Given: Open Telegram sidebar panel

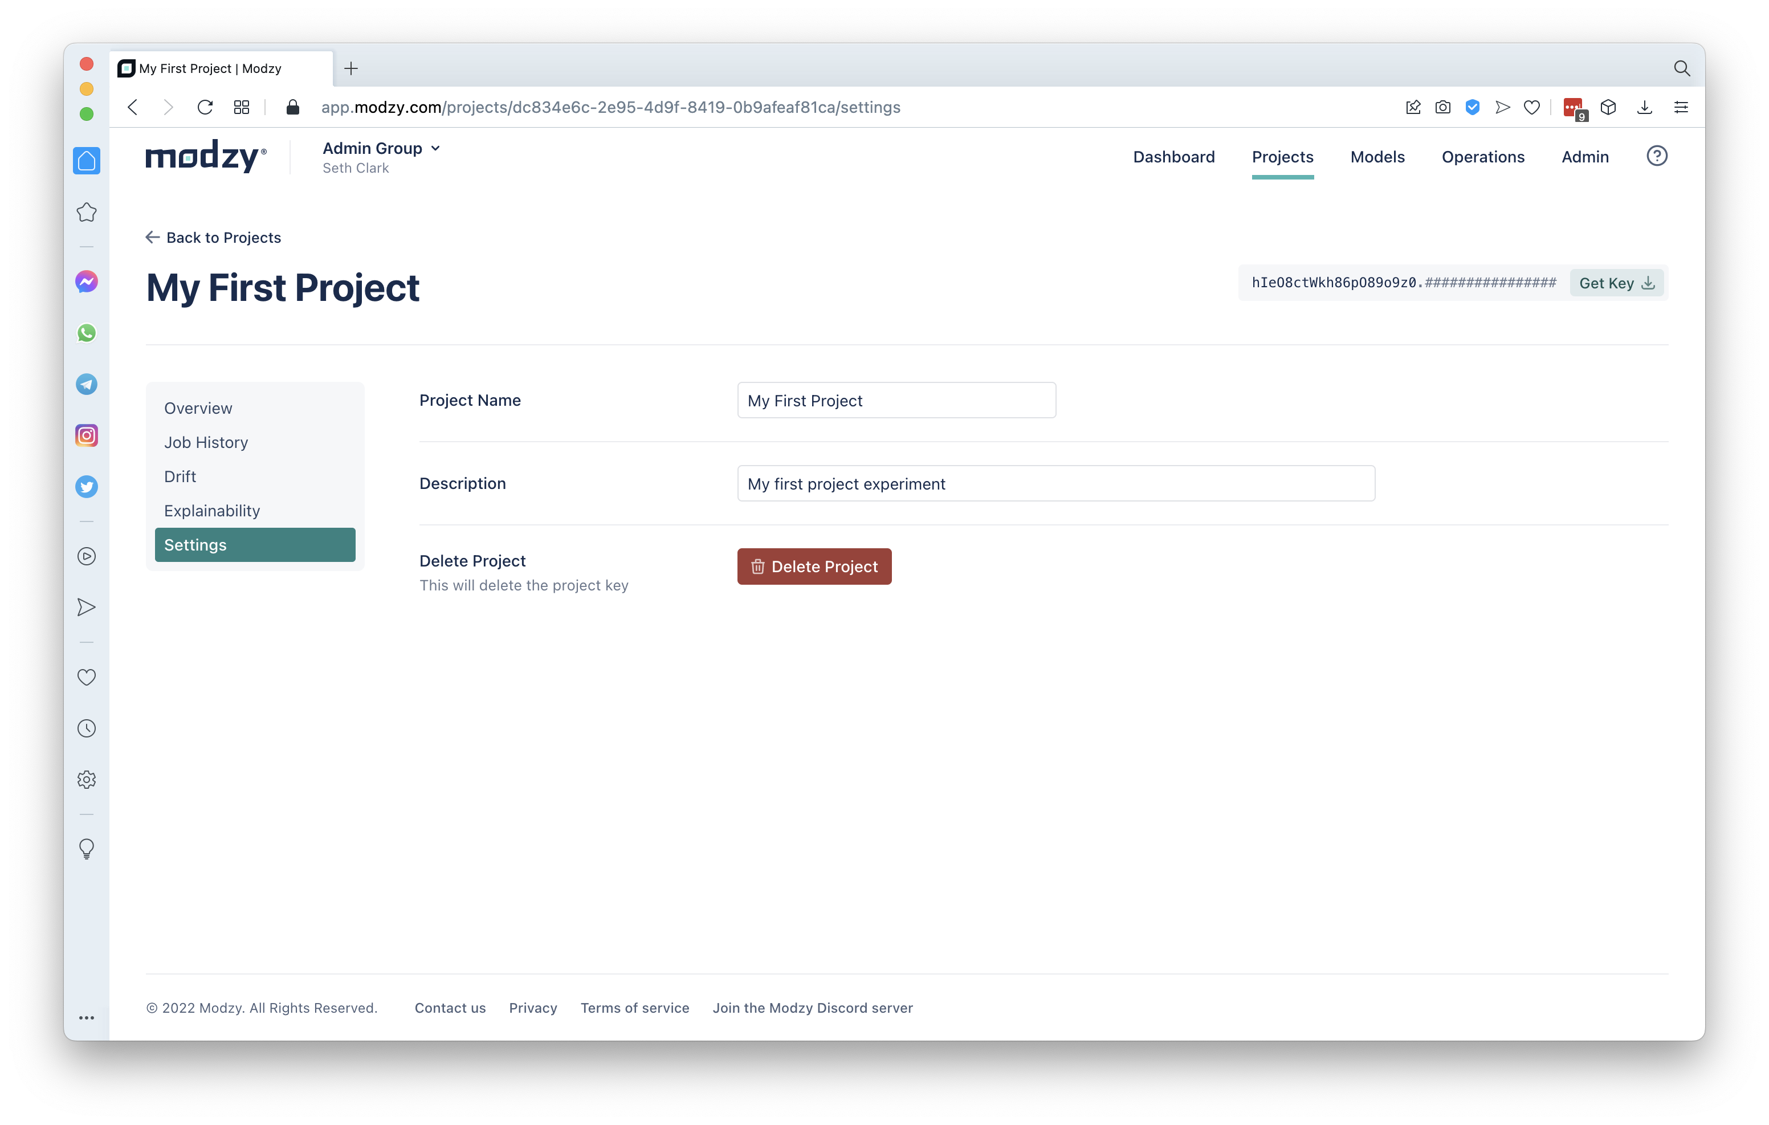Looking at the screenshot, I should [x=87, y=384].
